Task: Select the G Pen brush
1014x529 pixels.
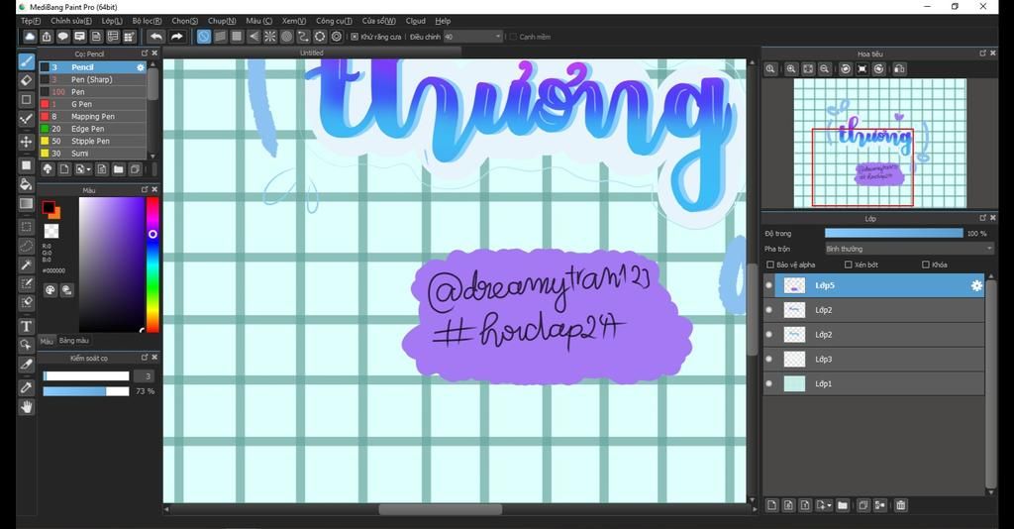Action: (x=92, y=104)
